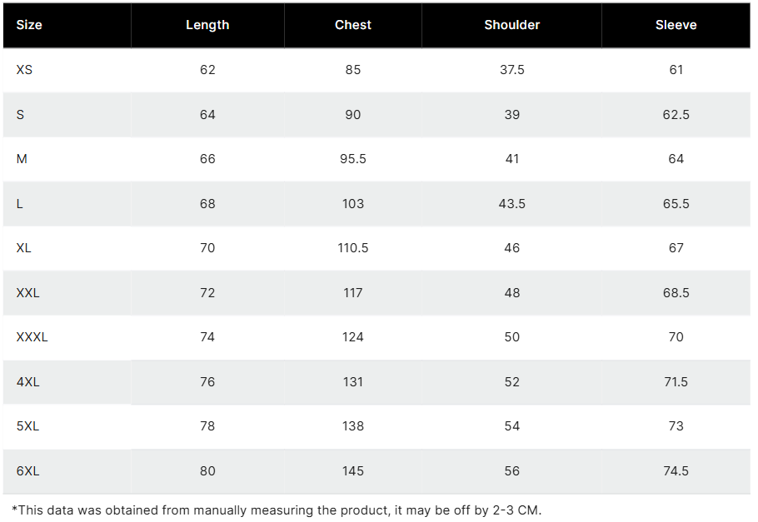This screenshot has width=758, height=522.
Task: Select the XL size row label
Action: pos(23,248)
